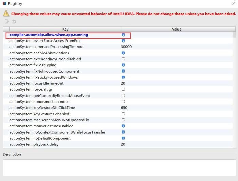Click the yellow warning triangle icon
The height and width of the screenshot is (181, 238).
tap(6, 14)
